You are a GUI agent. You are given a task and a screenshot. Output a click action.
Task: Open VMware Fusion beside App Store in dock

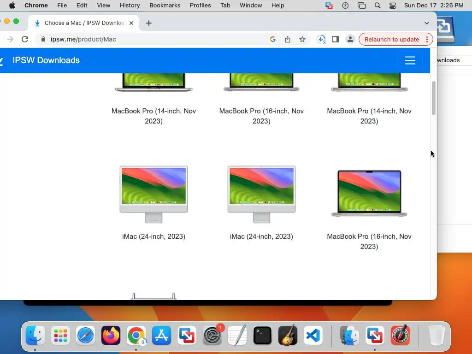coord(187,335)
